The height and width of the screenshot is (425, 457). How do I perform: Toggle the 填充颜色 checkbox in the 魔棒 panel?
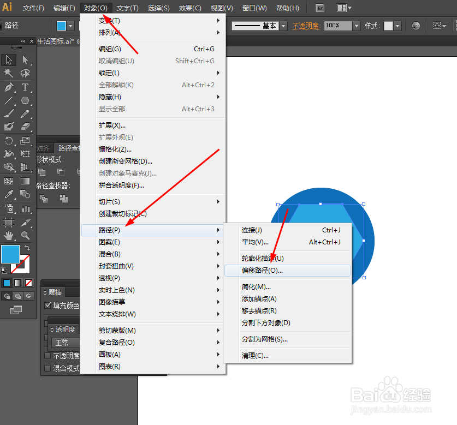click(48, 305)
